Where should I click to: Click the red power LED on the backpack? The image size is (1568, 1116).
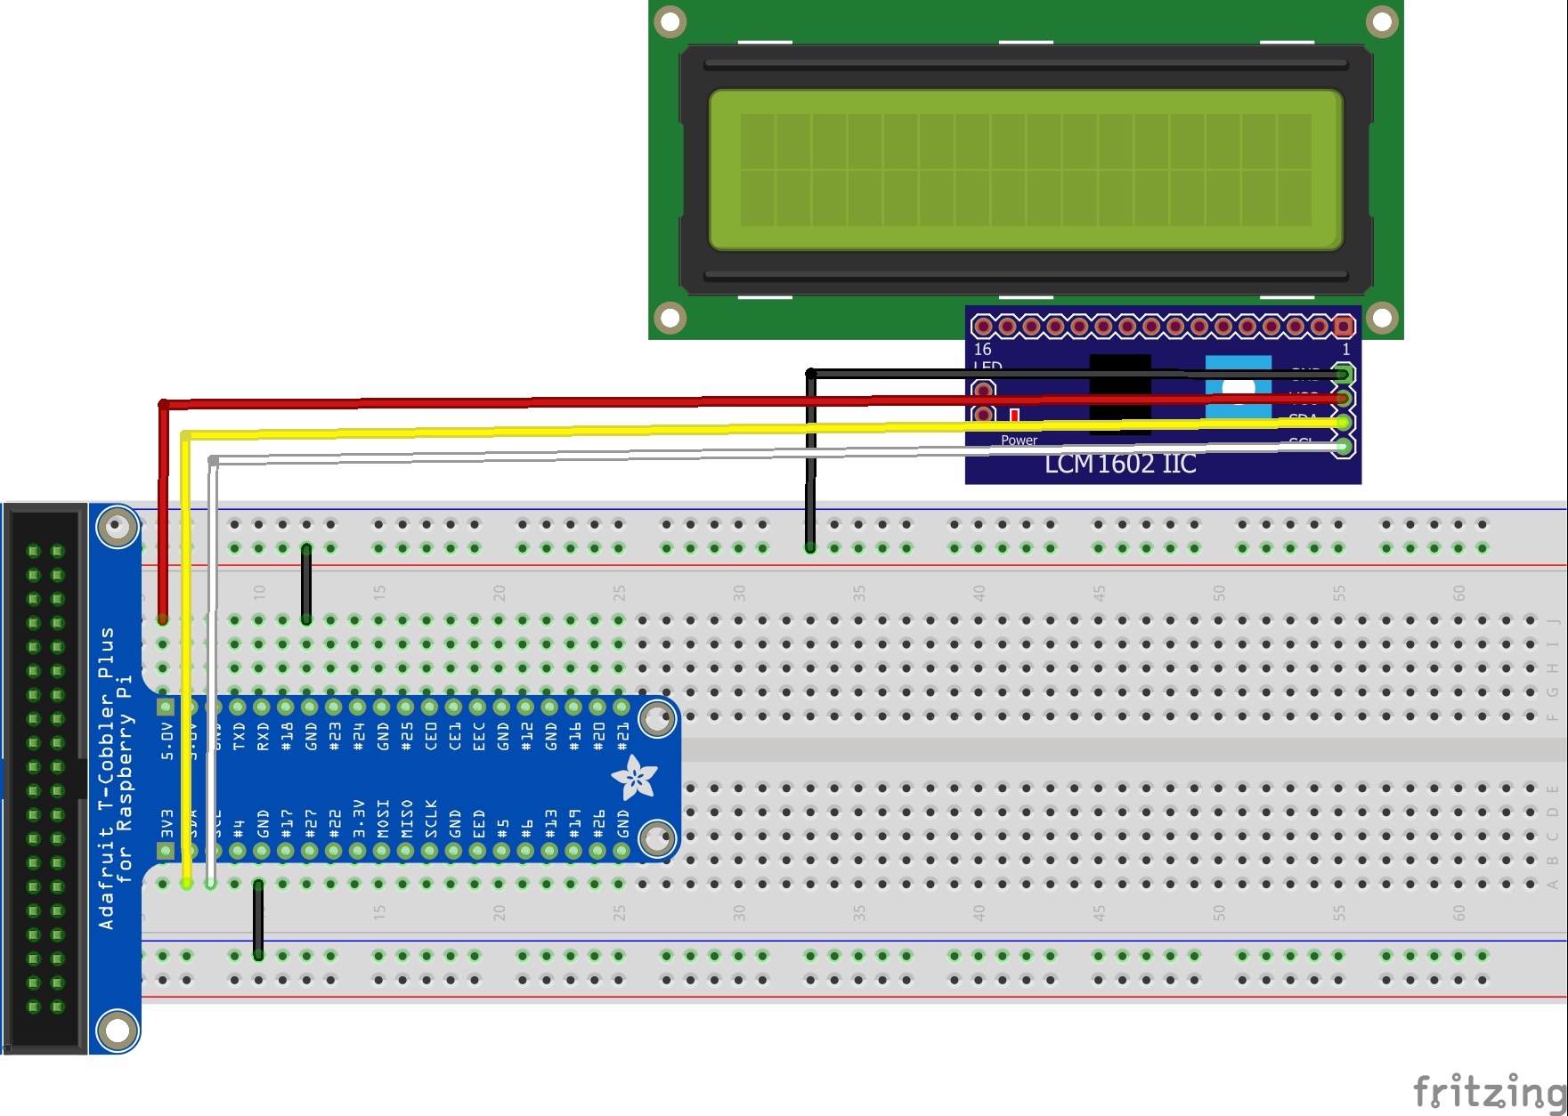point(1014,415)
